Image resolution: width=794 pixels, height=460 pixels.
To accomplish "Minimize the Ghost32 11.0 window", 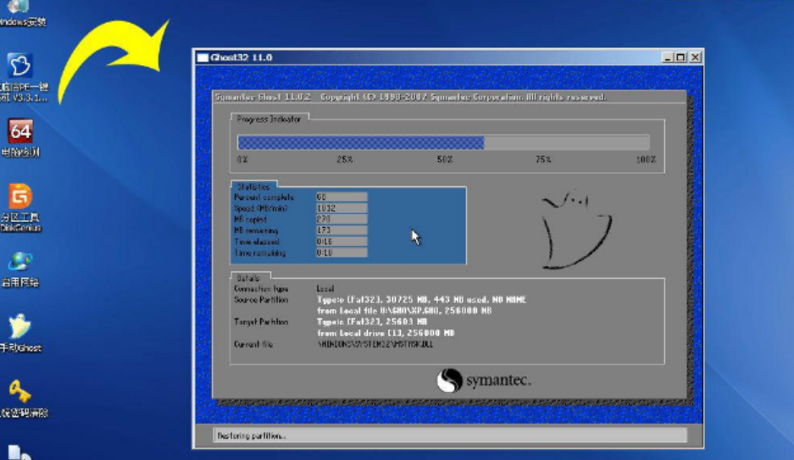I will [669, 58].
